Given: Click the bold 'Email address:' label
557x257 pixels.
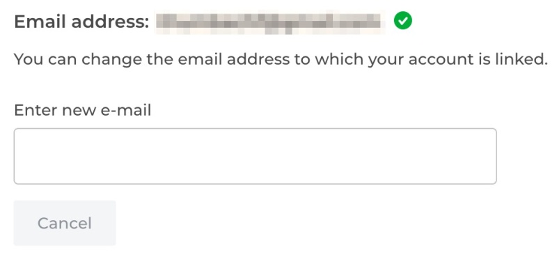Looking at the screenshot, I should [x=81, y=22].
